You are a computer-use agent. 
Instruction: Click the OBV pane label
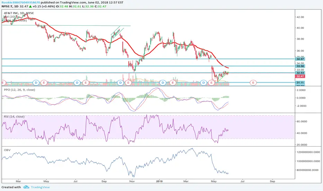pos(7,150)
